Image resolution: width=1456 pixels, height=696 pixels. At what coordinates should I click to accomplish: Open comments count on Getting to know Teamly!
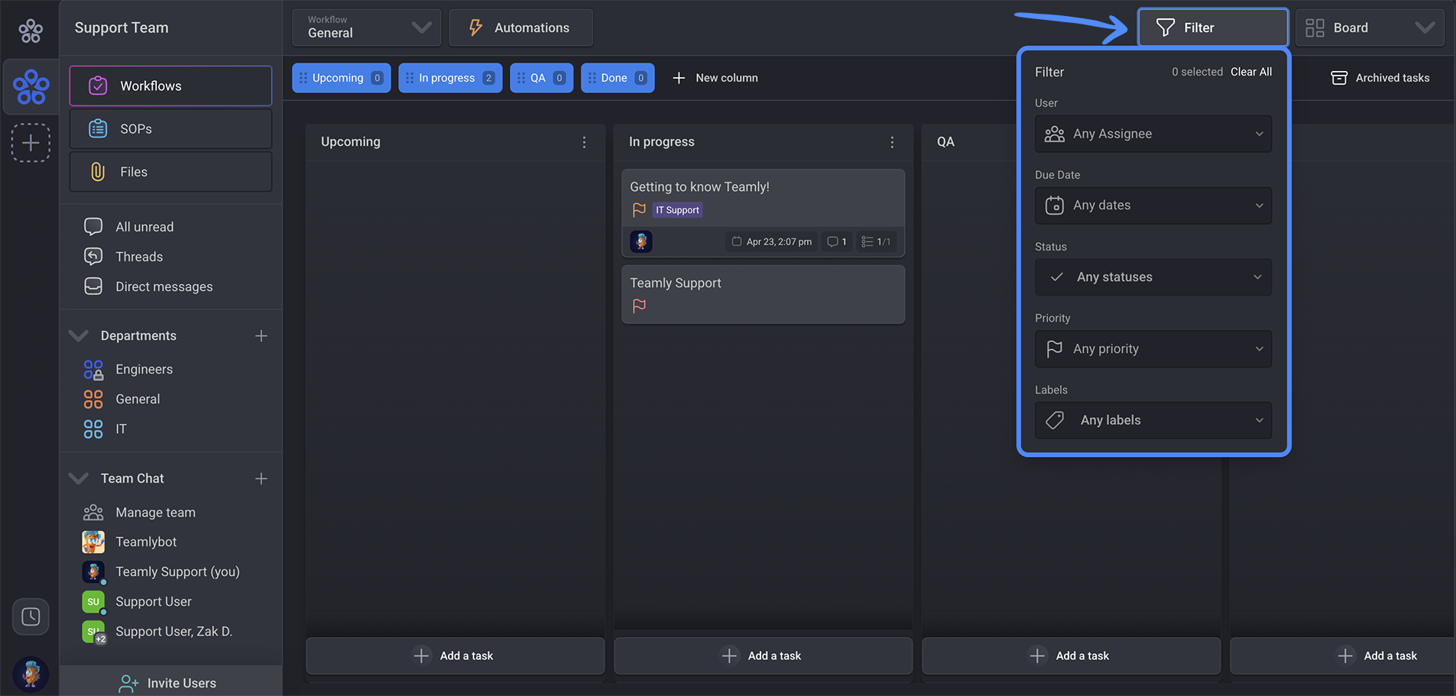pos(837,241)
